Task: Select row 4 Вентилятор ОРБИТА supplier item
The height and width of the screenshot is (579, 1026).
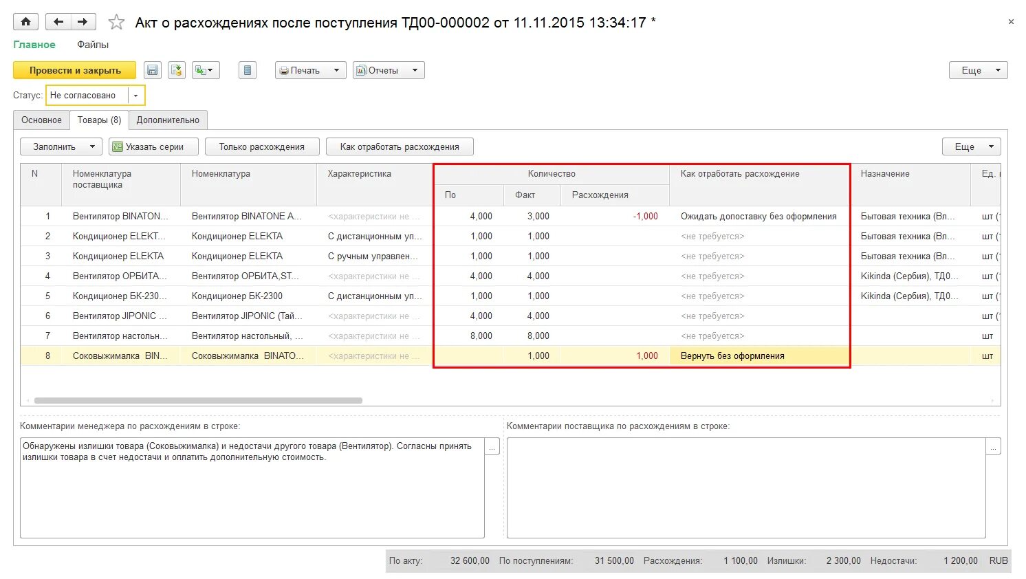Action: click(120, 276)
